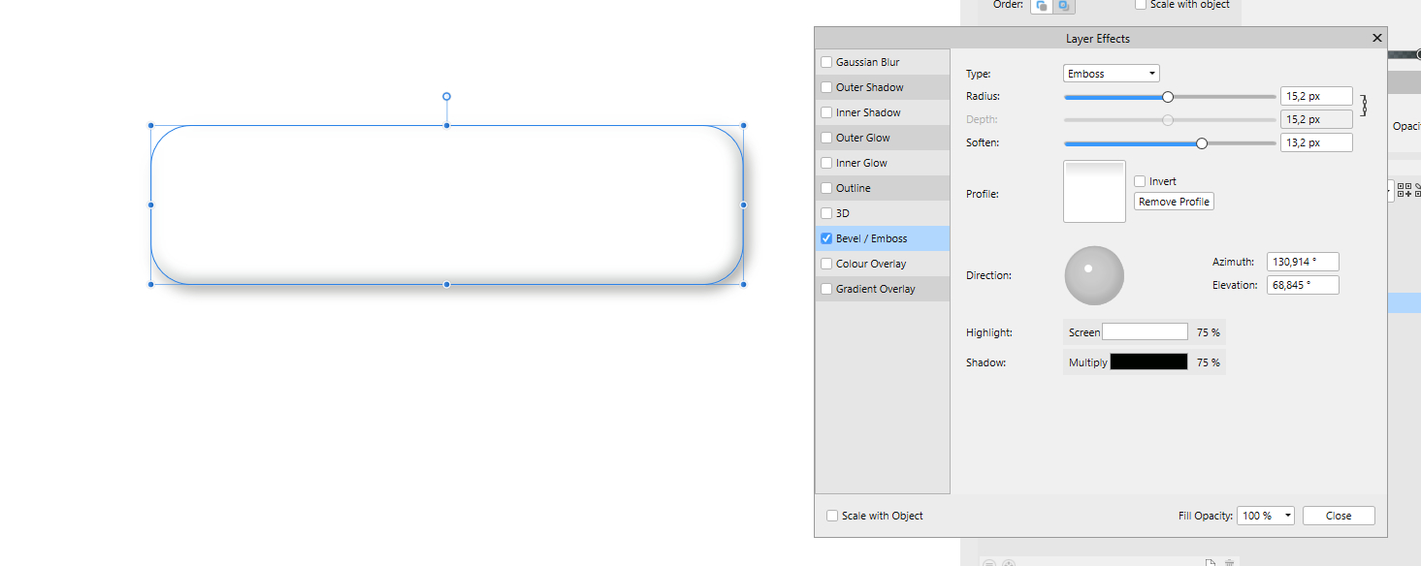Select the Outline effect row
1421x566 pixels.
coord(883,188)
